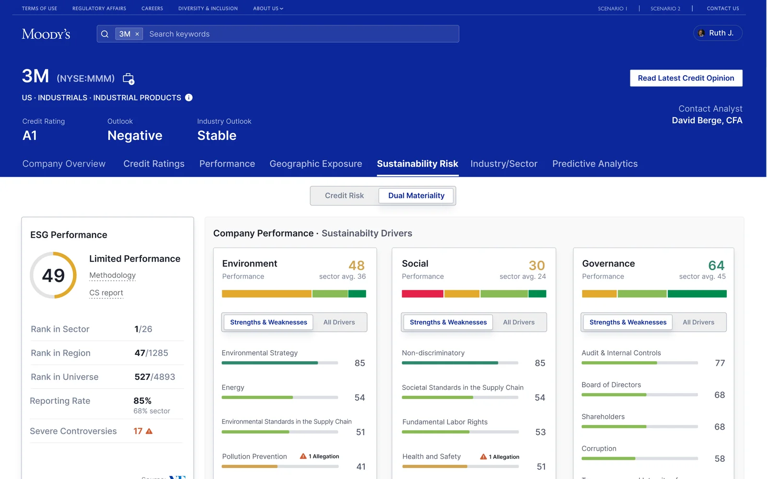Open Geographic Exposure tab
The image size is (767, 479).
[x=316, y=164]
